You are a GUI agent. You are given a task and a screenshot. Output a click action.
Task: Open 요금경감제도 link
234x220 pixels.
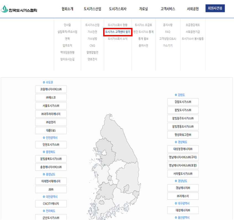click(x=193, y=25)
